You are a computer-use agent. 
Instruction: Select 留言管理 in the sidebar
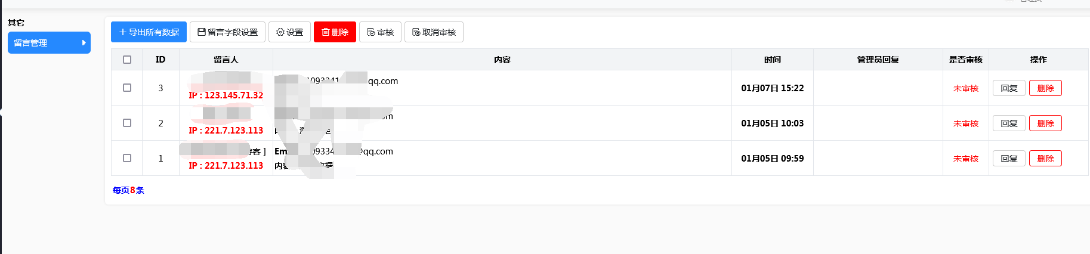click(49, 43)
